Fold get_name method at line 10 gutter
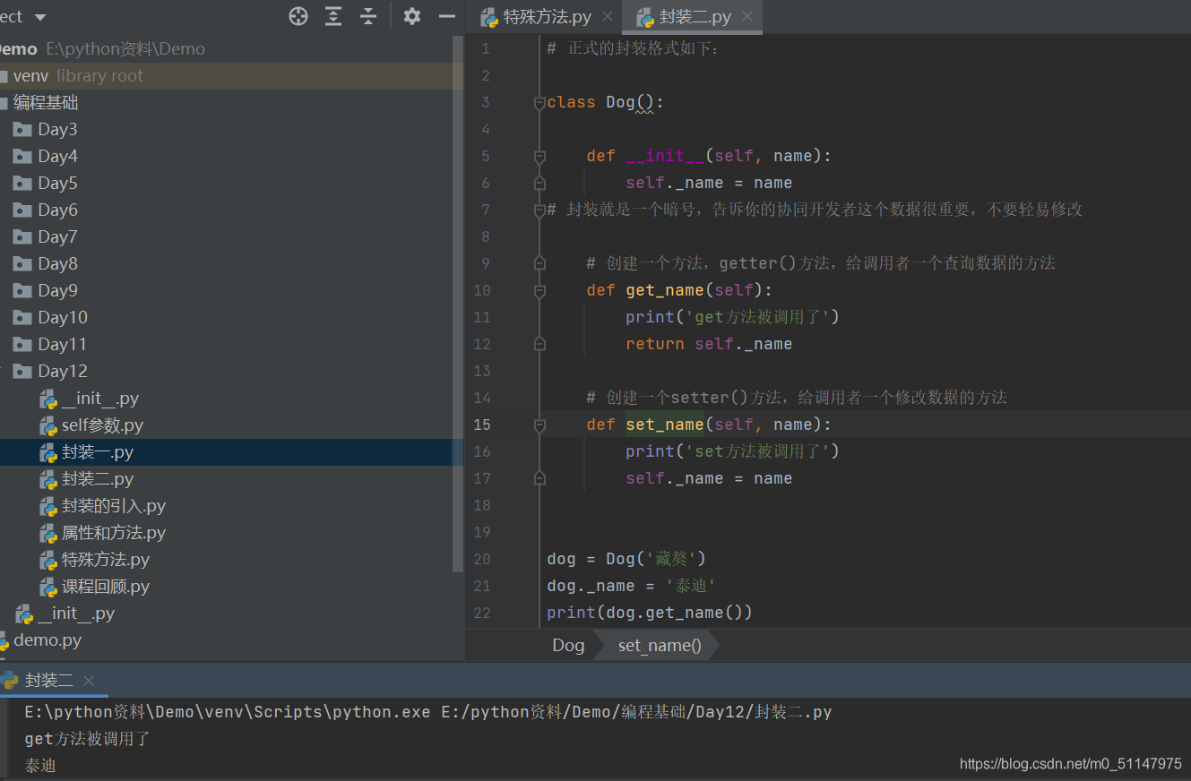The image size is (1191, 781). [x=539, y=290]
